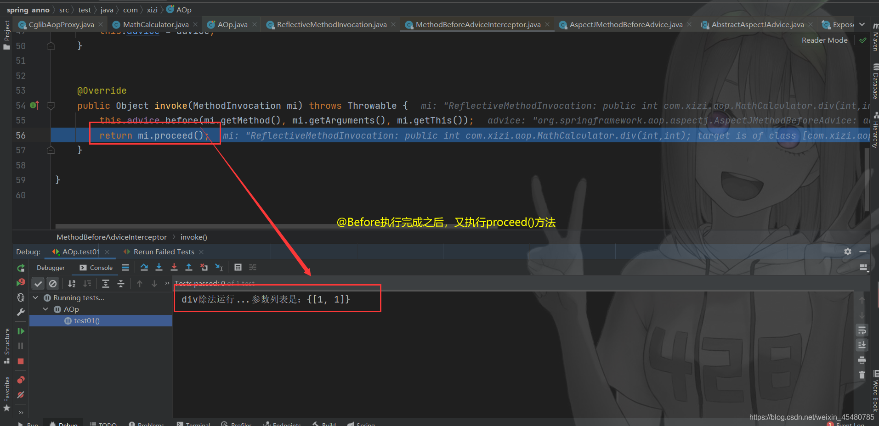The width and height of the screenshot is (879, 426).
Task: Switch to the Console tab
Action: tap(96, 268)
